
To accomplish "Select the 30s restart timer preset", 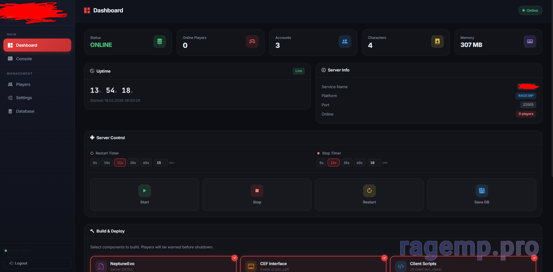I will point(133,163).
